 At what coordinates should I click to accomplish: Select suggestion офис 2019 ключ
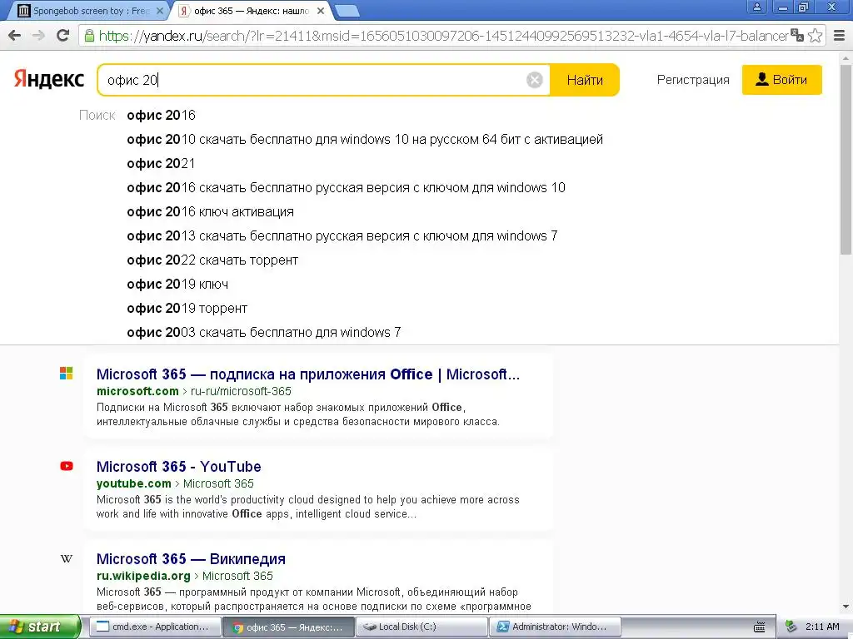click(x=177, y=285)
